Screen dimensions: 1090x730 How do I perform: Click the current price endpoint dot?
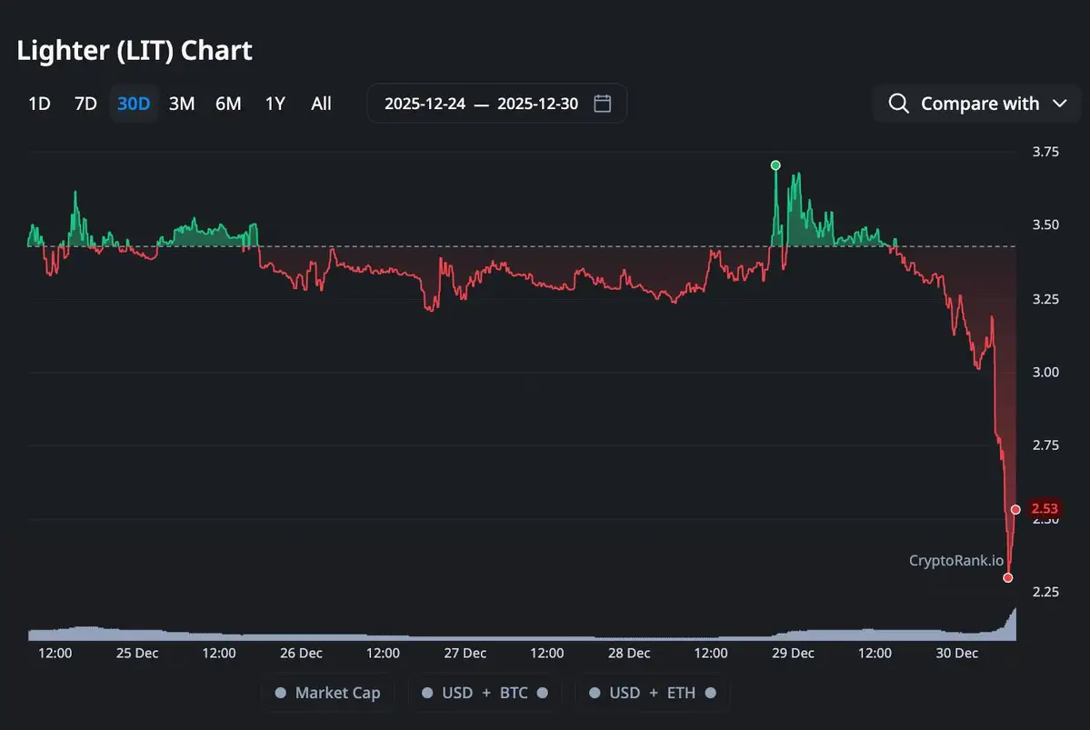1015,509
